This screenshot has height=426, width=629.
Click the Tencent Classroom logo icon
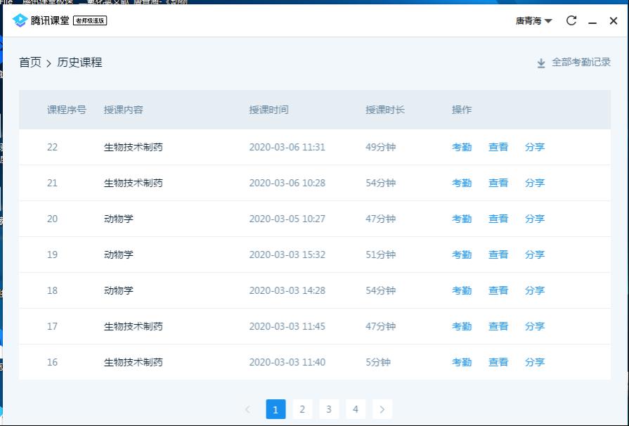[x=20, y=20]
